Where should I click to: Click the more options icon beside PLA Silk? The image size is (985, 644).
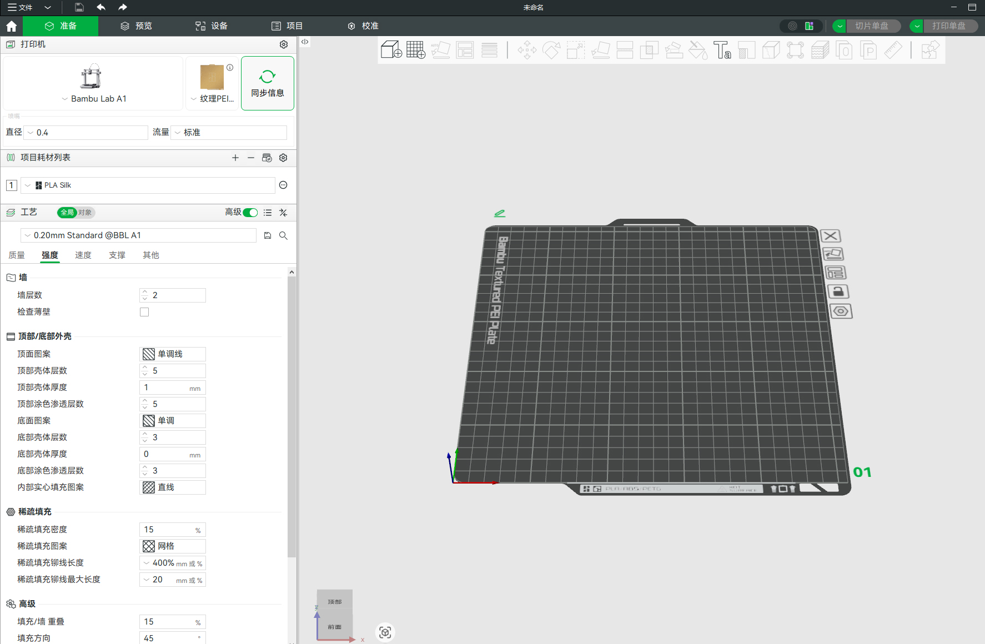point(283,185)
